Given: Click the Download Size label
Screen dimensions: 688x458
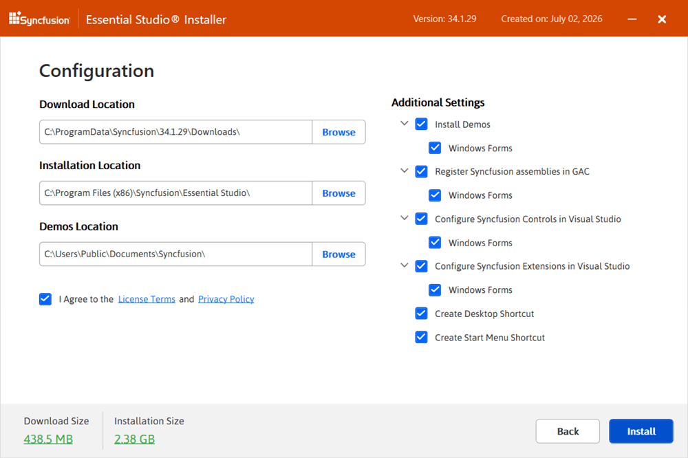Looking at the screenshot, I should tap(56, 421).
